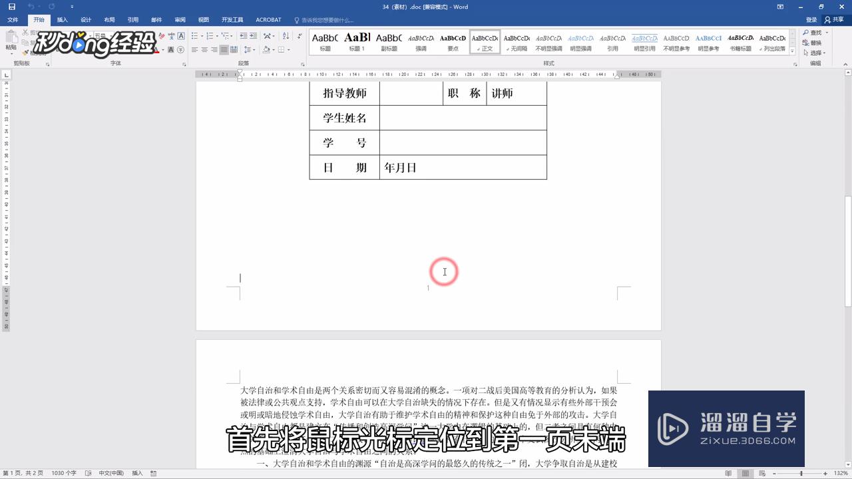Apply the 标题 1 style
Screen dimensions: 852x479
click(x=357, y=42)
